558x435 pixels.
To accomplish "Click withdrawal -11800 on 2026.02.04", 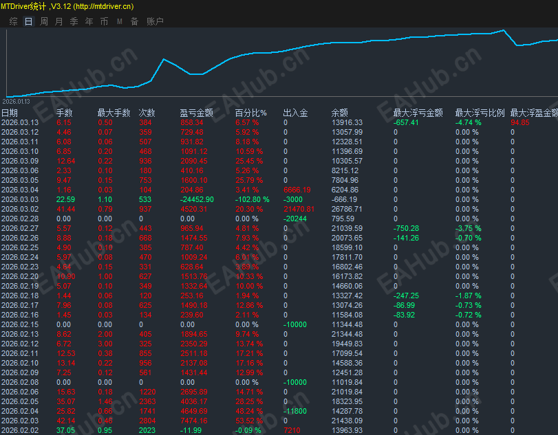I will (x=295, y=410).
